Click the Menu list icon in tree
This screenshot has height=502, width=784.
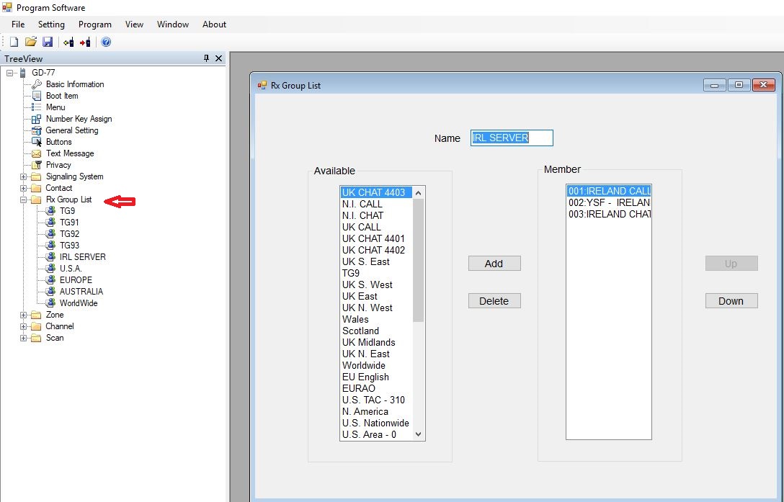point(37,107)
